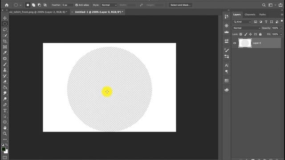
Task: Switch to the tshirt_front.png document tab
Action: [38, 12]
